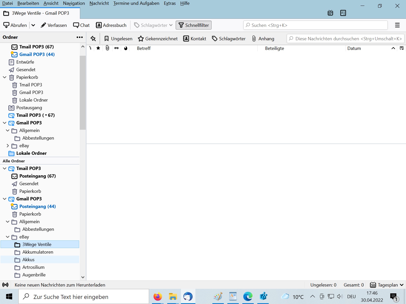Click the thread column icon

point(90,48)
